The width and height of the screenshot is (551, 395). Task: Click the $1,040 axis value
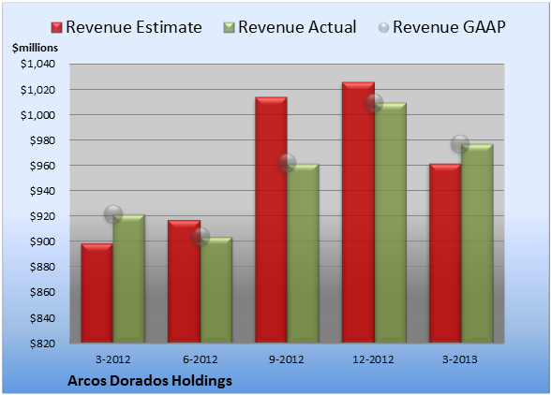pyautogui.click(x=37, y=64)
